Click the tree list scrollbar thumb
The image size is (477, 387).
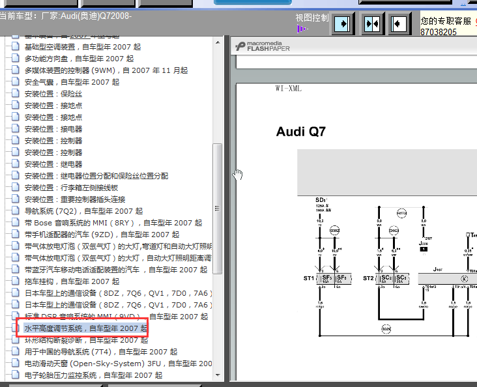(x=217, y=208)
